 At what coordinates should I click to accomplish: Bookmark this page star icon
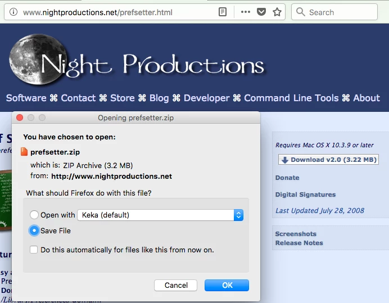[277, 12]
